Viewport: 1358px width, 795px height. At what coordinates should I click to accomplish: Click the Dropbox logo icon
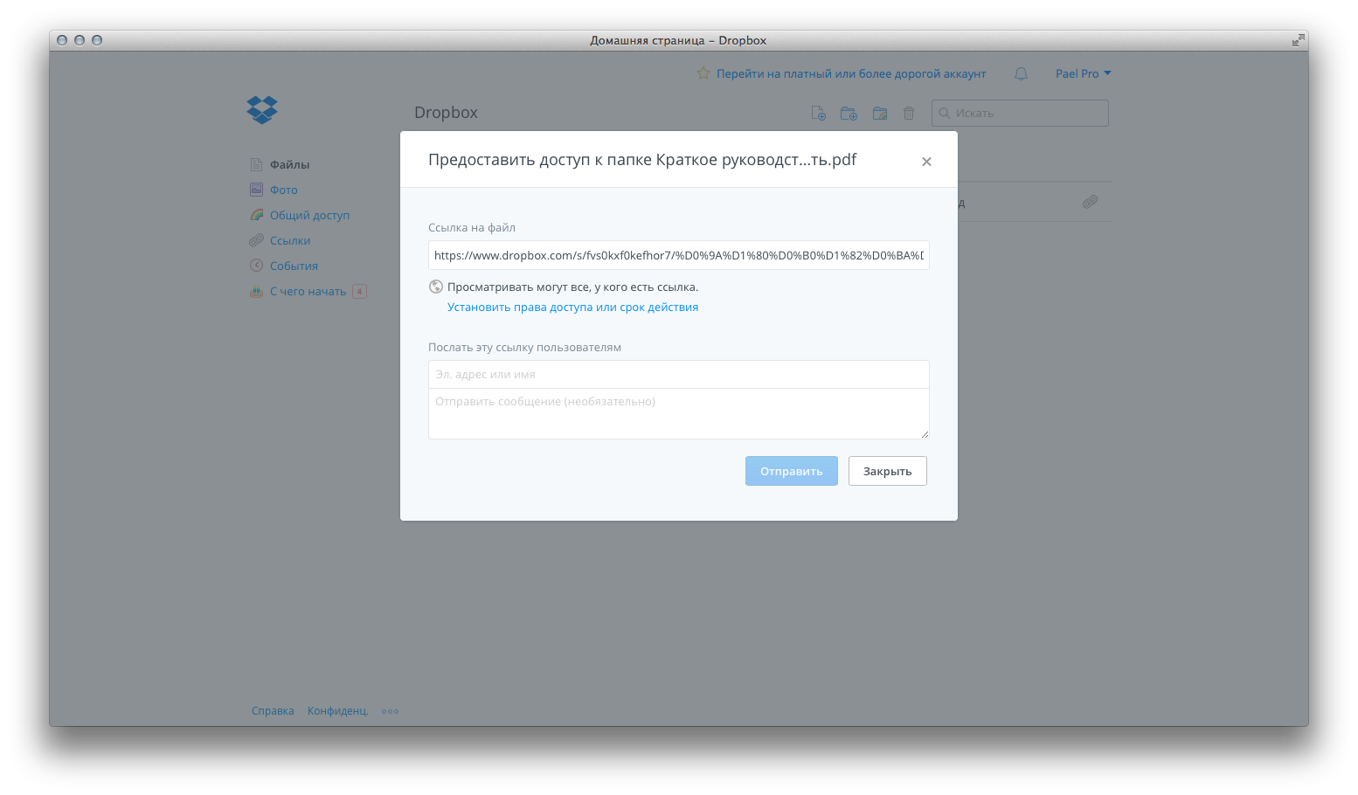coord(262,110)
